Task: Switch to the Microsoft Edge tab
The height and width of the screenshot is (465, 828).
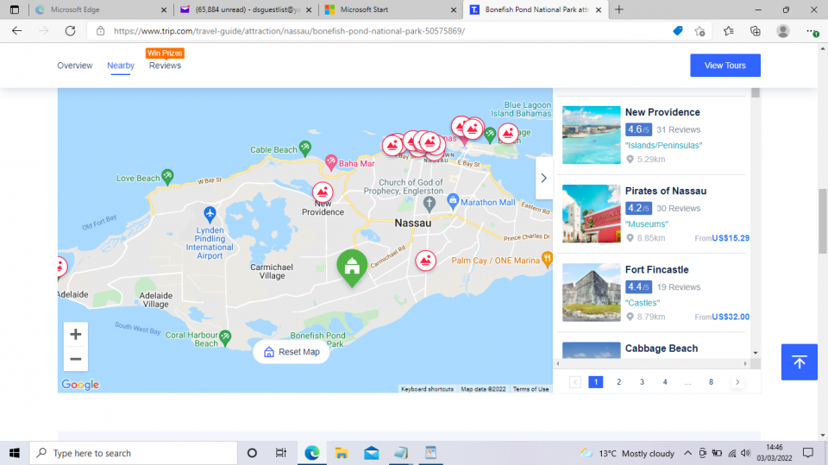Action: pyautogui.click(x=100, y=9)
